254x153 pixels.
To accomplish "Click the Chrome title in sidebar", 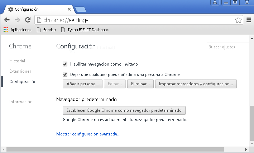I will point(20,46).
